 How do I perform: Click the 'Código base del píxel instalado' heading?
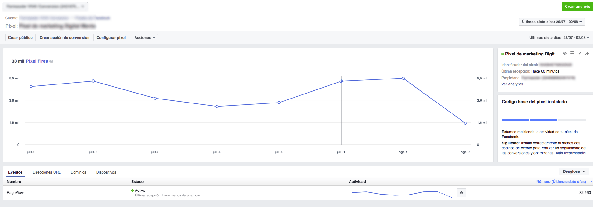[534, 102]
